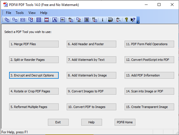This screenshot has height=135, width=179.
Task: Click the PDFill app icon in title bar
Action: [5, 5]
